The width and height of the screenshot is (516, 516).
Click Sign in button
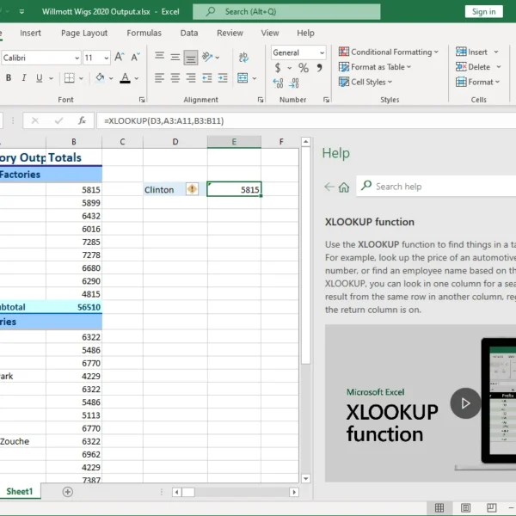(483, 11)
